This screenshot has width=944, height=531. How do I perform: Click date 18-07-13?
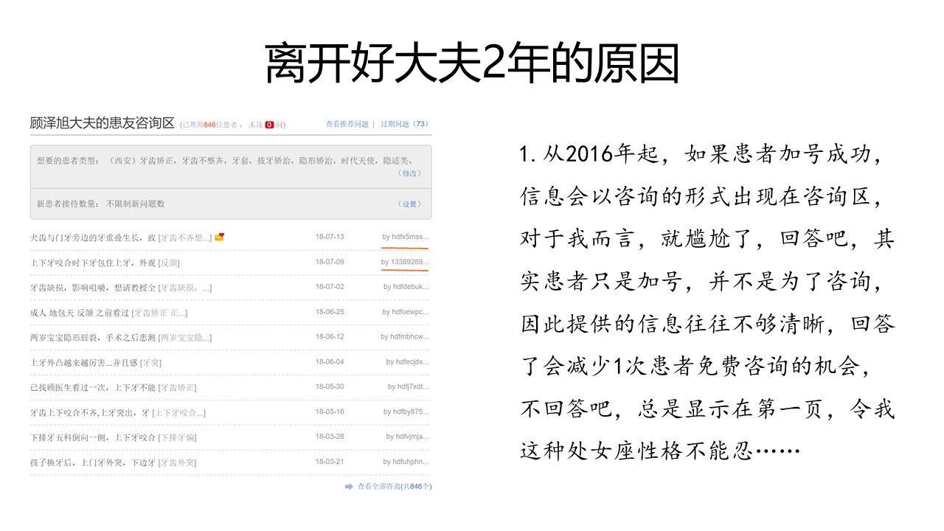point(329,237)
